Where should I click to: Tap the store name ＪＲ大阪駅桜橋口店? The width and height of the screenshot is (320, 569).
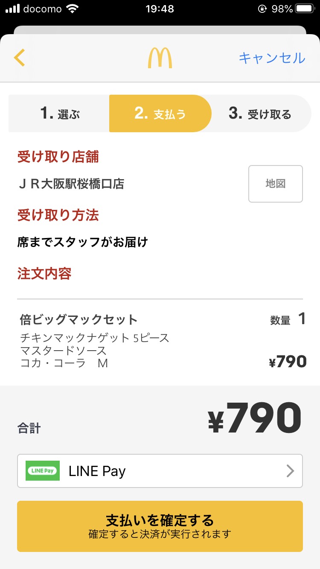[x=71, y=183]
